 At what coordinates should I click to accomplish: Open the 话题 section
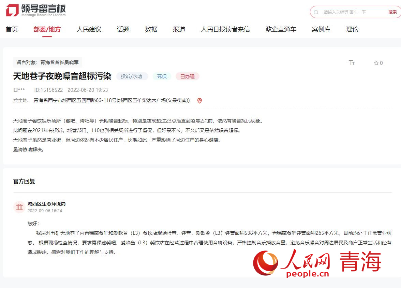[x=123, y=29]
